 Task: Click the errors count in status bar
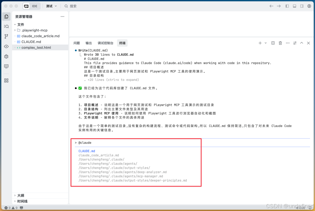pos(7,208)
